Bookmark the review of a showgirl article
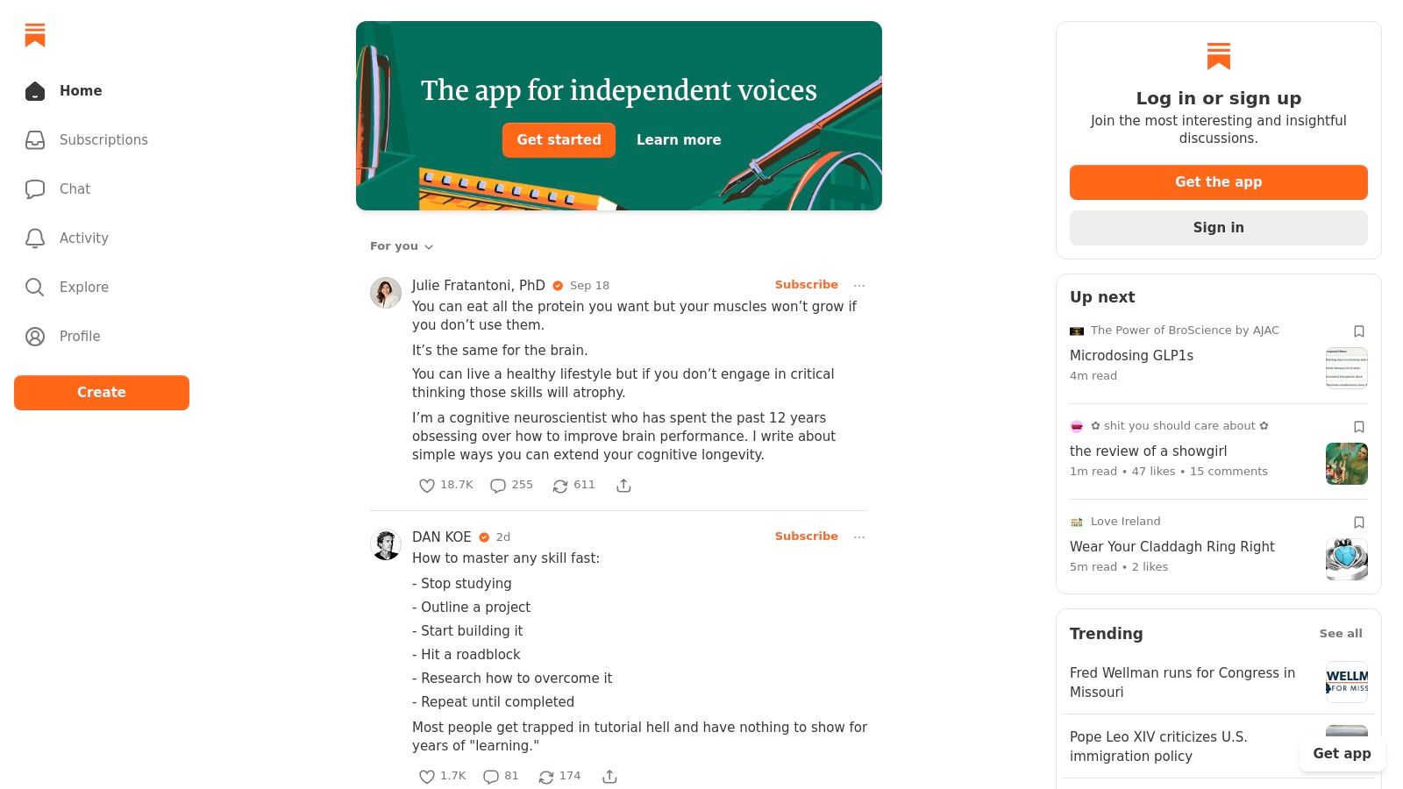The image size is (1403, 789). [1359, 427]
